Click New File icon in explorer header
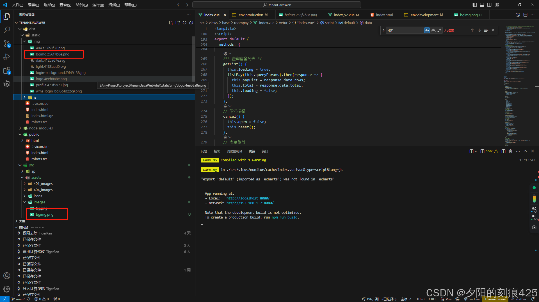 coord(171,23)
